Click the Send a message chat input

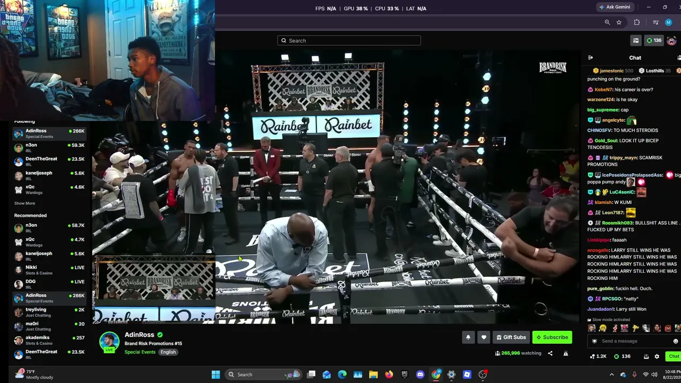(x=635, y=341)
